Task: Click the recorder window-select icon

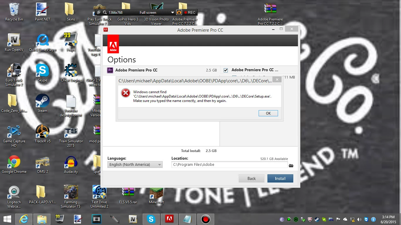Action: [x=99, y=13]
